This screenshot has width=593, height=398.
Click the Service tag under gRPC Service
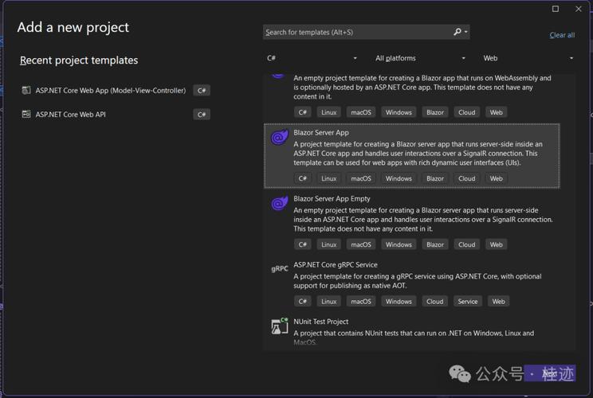(467, 302)
